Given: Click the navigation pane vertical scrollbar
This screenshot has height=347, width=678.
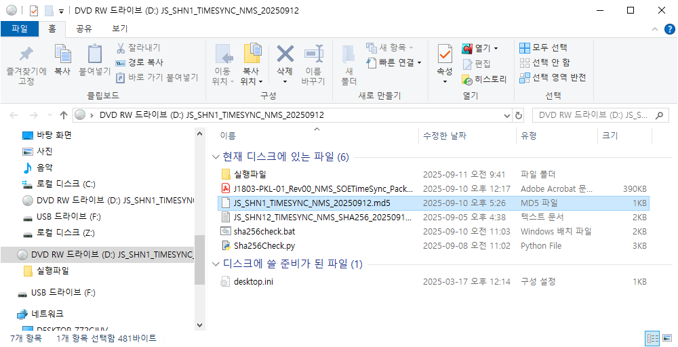Looking at the screenshot, I should (x=199, y=260).
